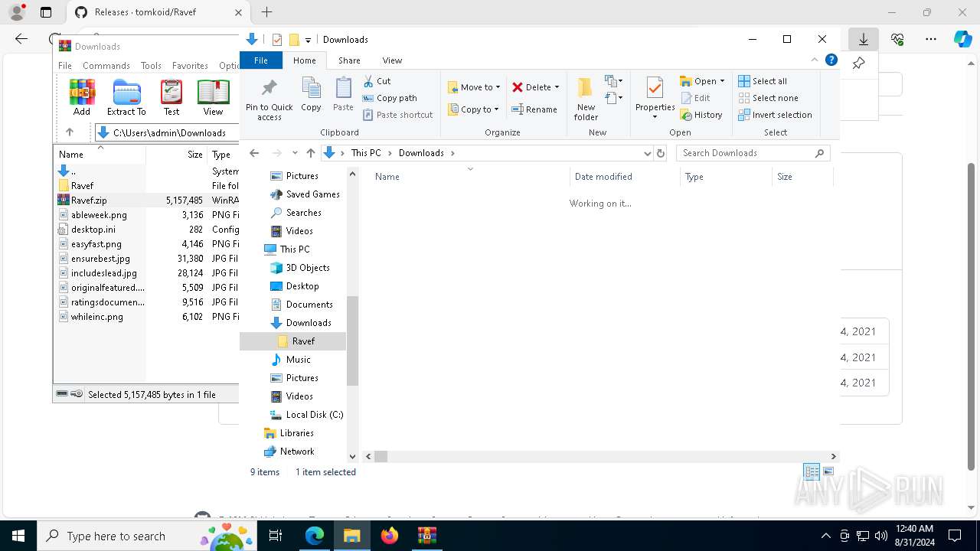Click the Paste ribbon icon
This screenshot has width=980, height=551.
click(343, 95)
